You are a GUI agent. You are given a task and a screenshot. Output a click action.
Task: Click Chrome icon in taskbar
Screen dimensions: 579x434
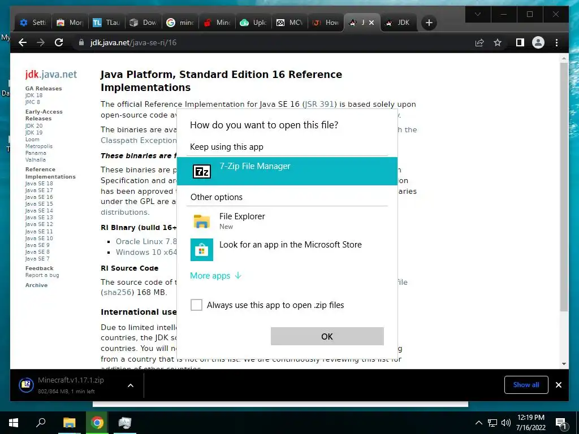tap(97, 423)
